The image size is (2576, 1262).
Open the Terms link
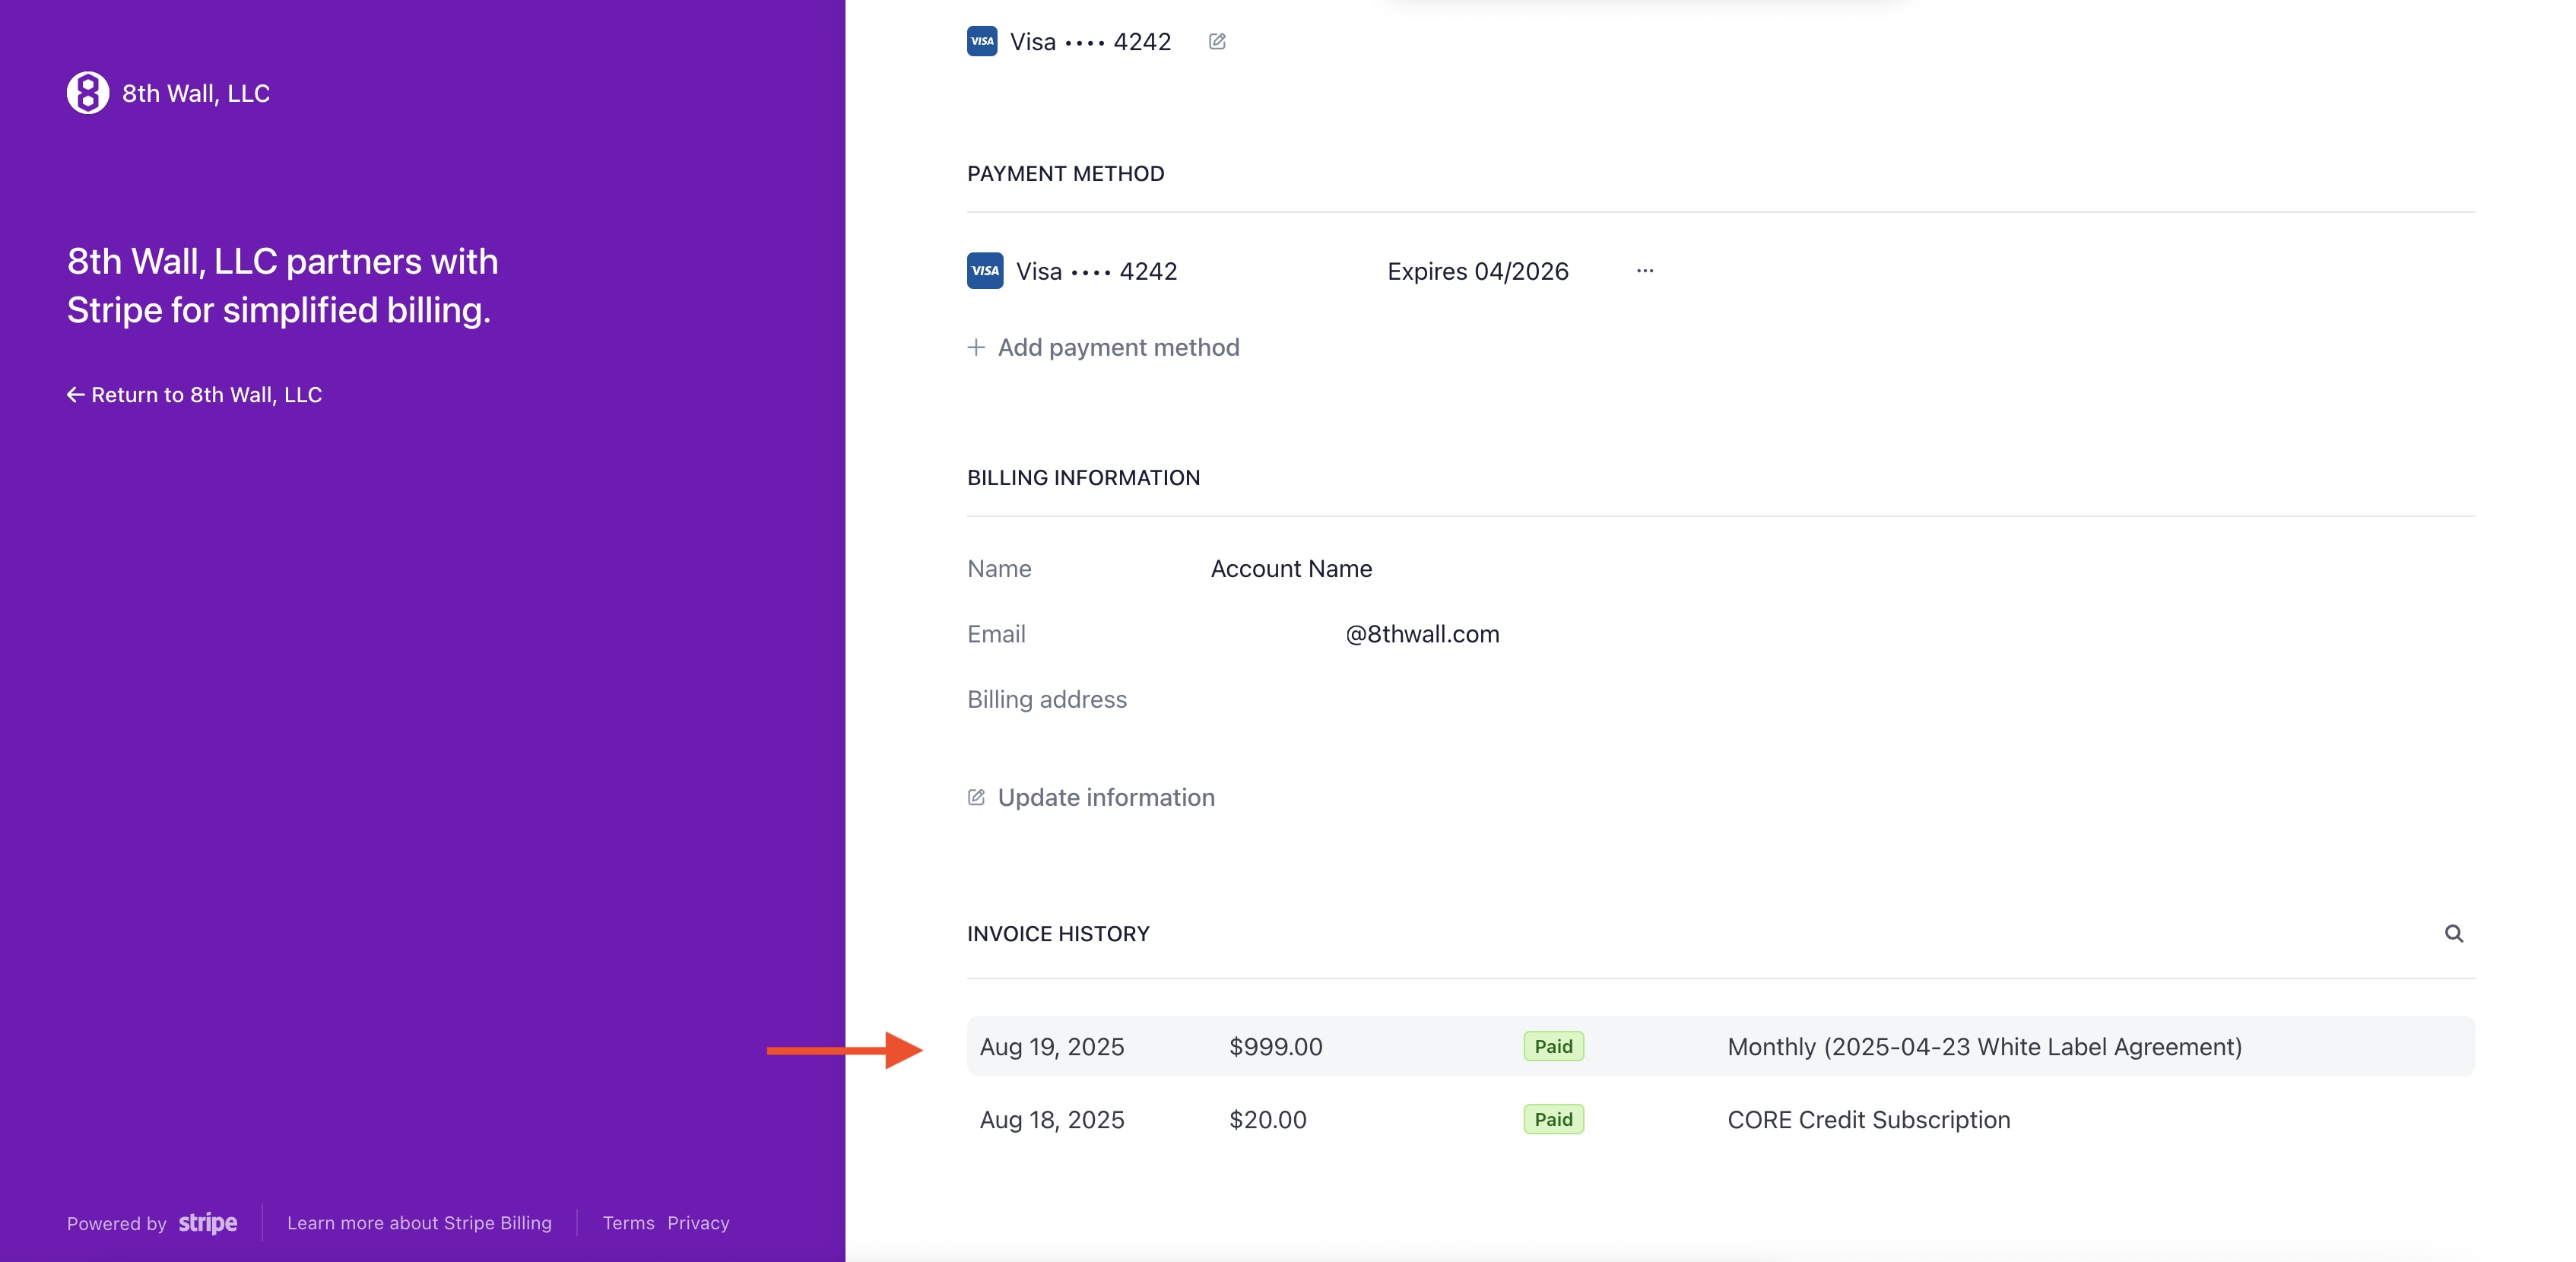(x=628, y=1223)
